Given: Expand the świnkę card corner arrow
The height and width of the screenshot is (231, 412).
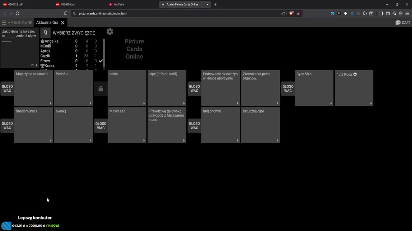Looking at the screenshot, I should [90, 141].
